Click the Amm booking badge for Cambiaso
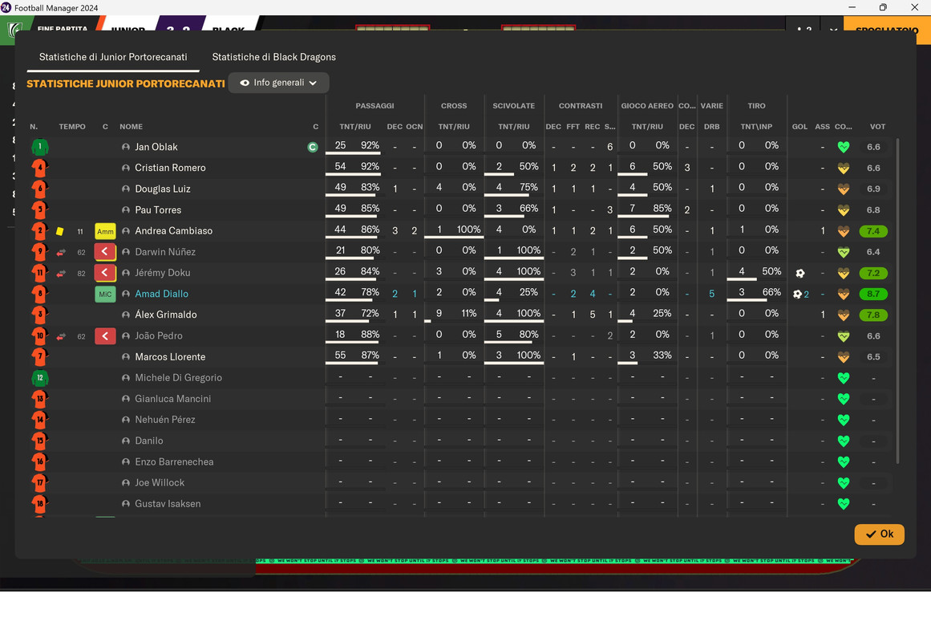 pyautogui.click(x=105, y=231)
